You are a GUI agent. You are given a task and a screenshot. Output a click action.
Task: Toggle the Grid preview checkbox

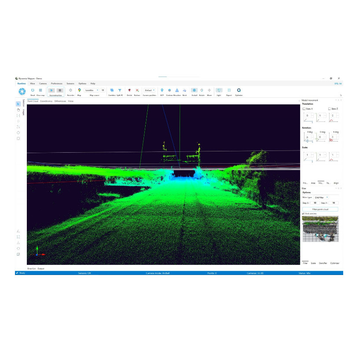click(x=304, y=213)
